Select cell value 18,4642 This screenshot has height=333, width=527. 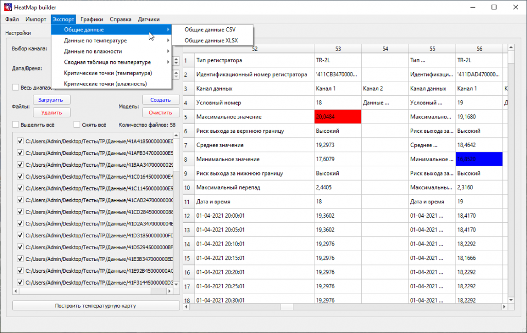(479, 145)
